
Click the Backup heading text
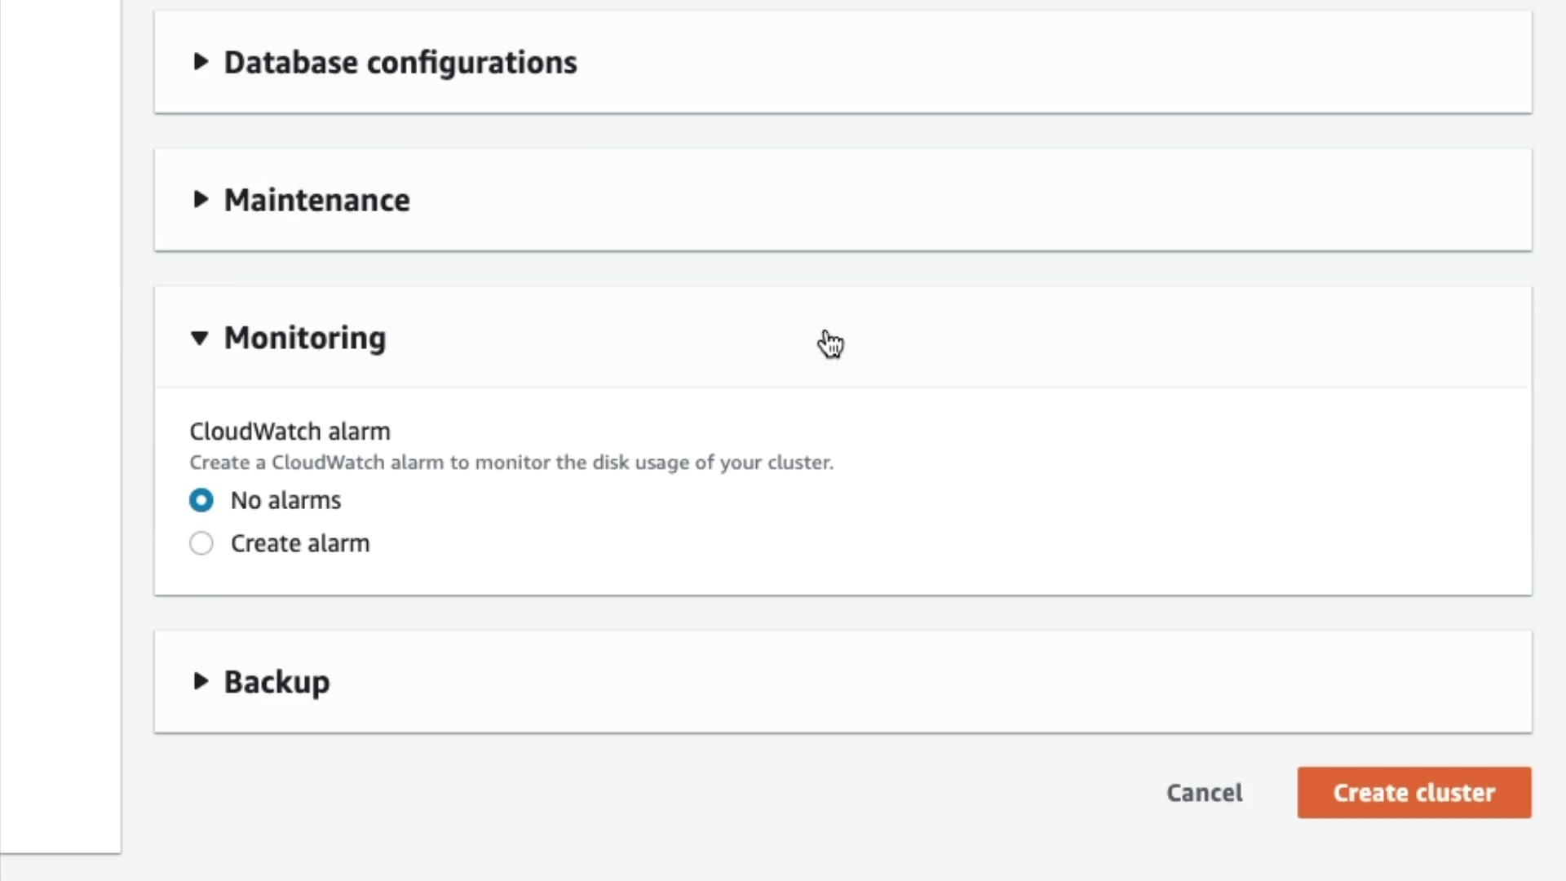click(x=276, y=682)
